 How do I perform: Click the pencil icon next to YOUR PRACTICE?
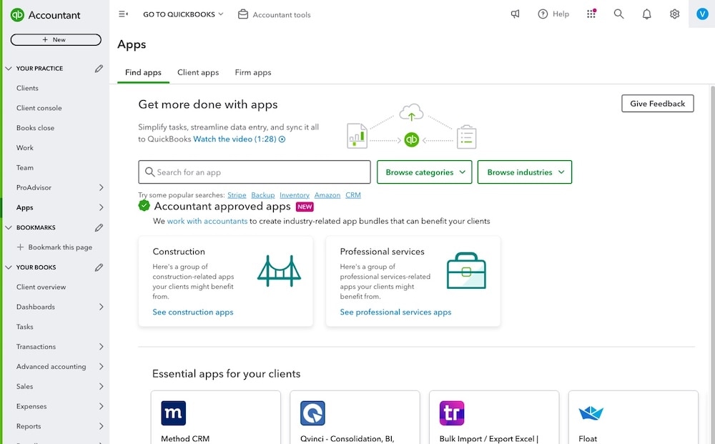[99, 68]
